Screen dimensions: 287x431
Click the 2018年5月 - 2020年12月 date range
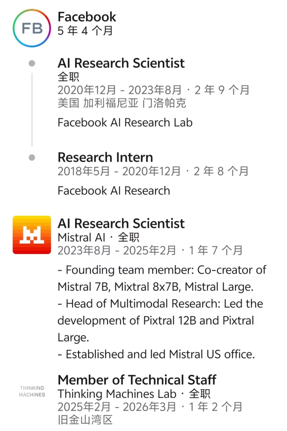coord(119,171)
